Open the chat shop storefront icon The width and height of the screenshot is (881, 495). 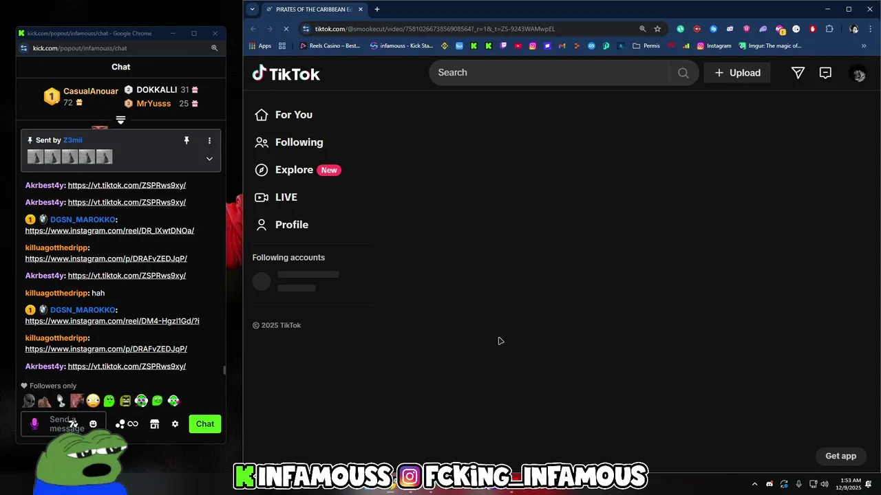[154, 424]
